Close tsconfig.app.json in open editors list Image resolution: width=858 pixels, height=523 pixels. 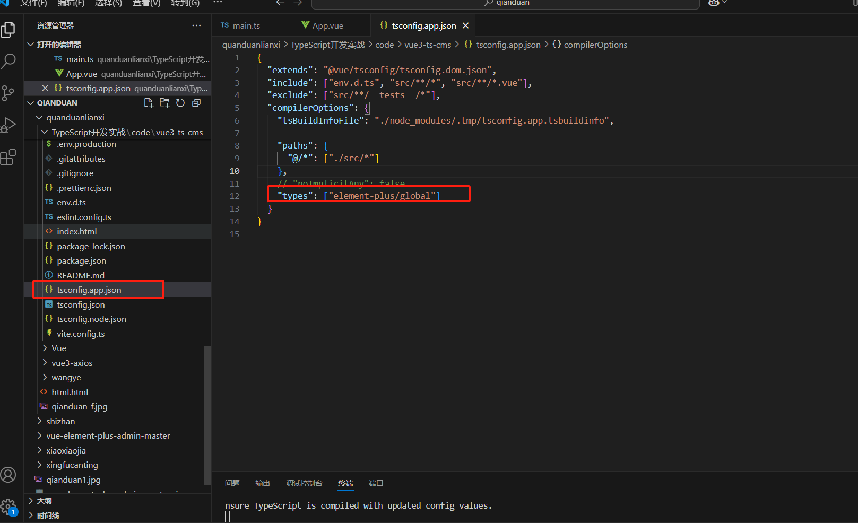pyautogui.click(x=45, y=88)
